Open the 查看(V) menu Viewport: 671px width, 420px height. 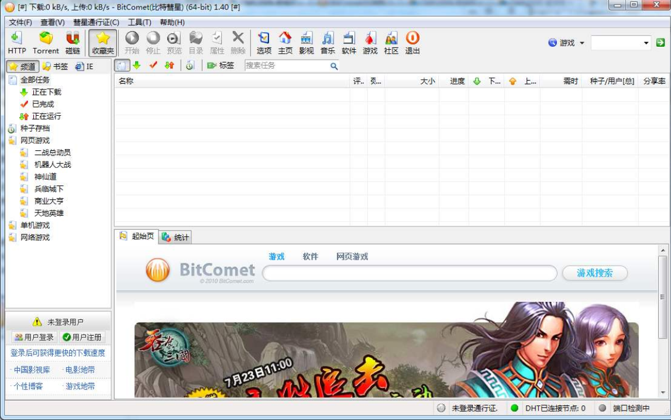pos(52,22)
